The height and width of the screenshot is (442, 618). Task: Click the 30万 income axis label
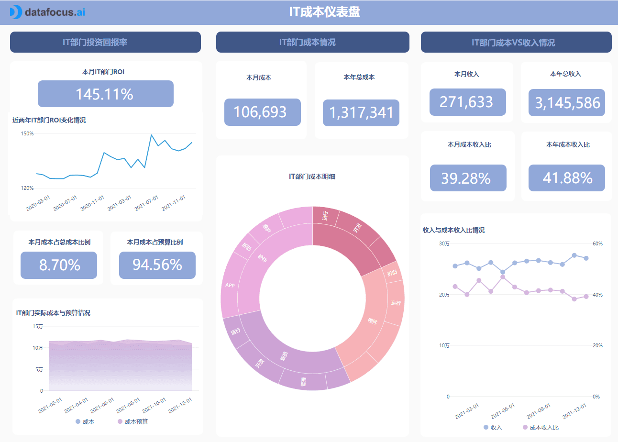coord(444,243)
